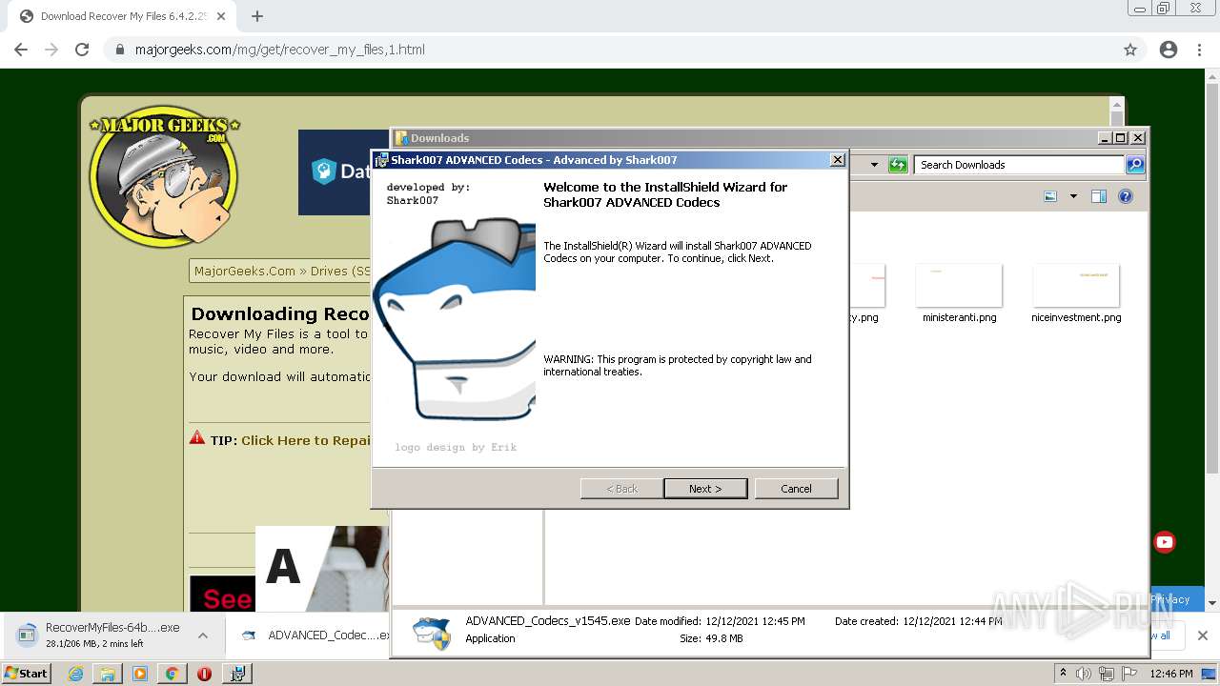Screen dimensions: 1220x686
Task: Click the MajorGeeks logo
Action: [164, 176]
